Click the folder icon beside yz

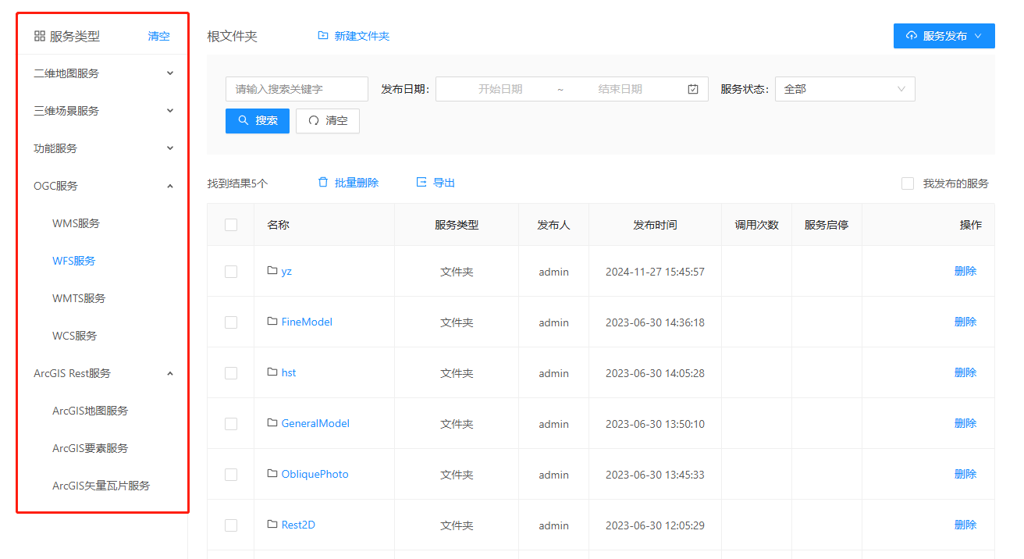[272, 271]
